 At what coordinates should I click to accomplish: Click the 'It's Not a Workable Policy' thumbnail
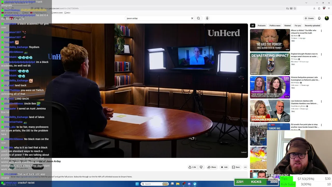[270, 111]
